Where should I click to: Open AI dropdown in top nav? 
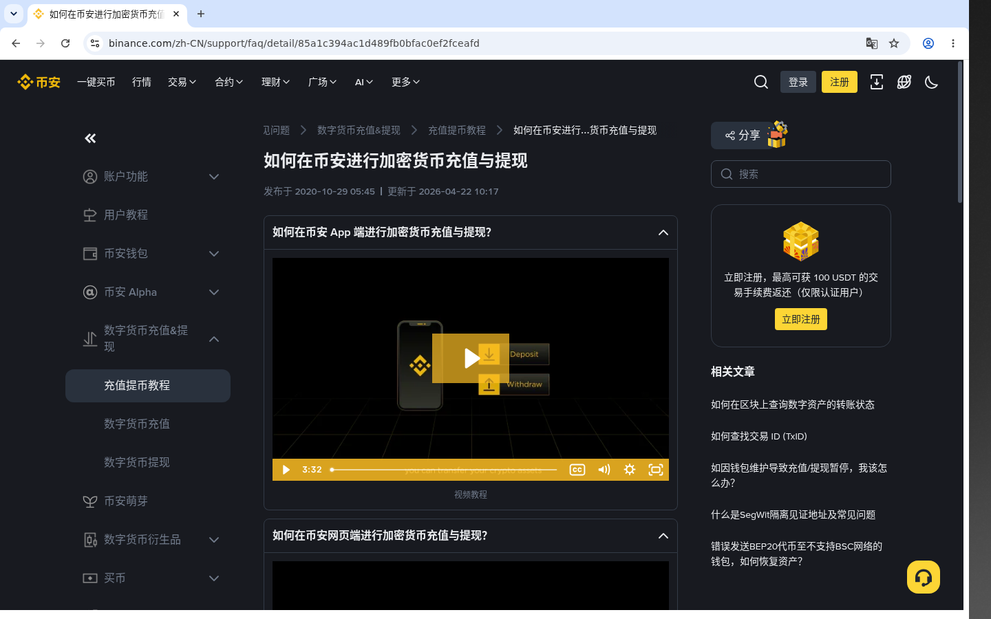(364, 82)
